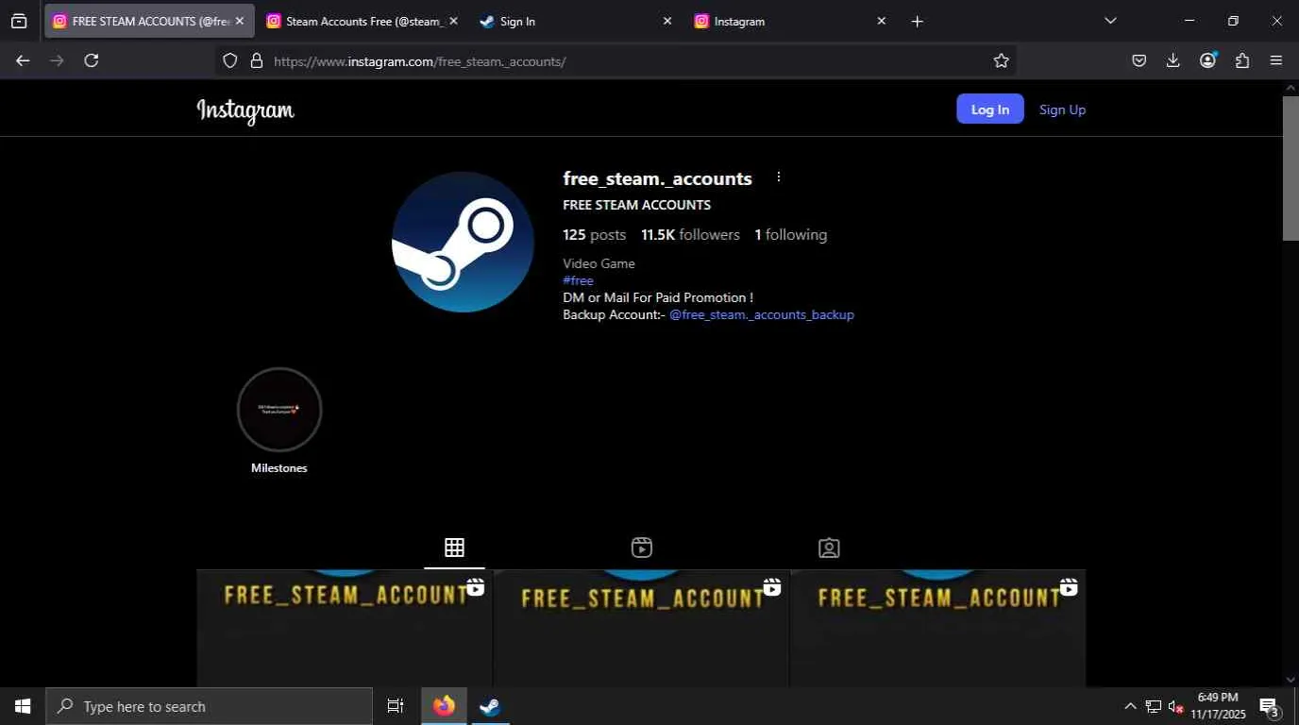View the 11.5K followers list

click(x=690, y=234)
